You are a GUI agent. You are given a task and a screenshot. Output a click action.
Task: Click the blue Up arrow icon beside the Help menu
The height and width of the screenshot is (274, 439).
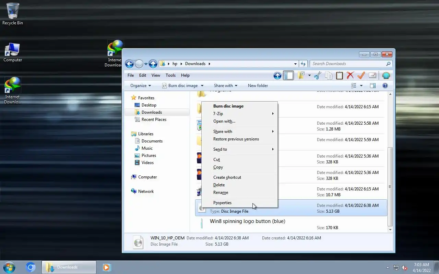tap(277, 76)
